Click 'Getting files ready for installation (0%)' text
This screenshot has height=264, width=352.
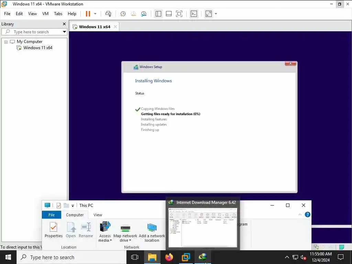click(x=170, y=114)
